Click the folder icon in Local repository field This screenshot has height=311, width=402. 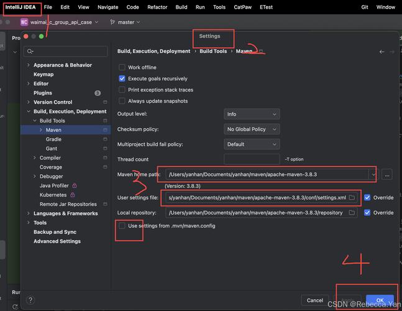352,213
